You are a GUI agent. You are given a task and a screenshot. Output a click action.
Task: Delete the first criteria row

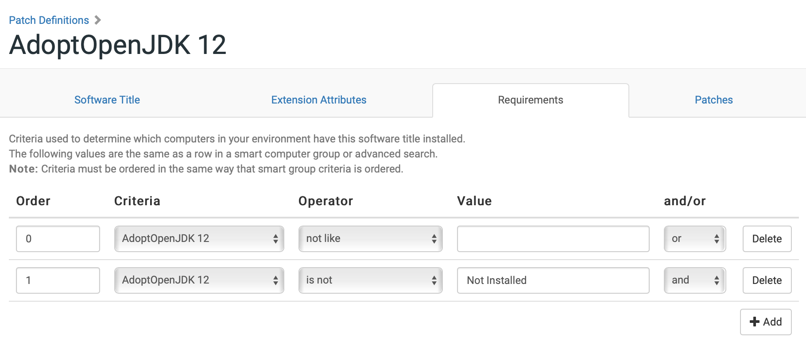pos(767,239)
